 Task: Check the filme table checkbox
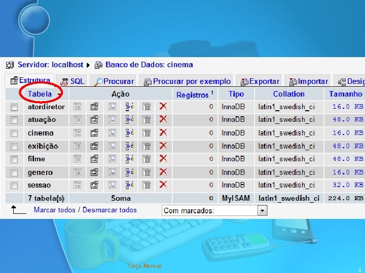pos(14,159)
